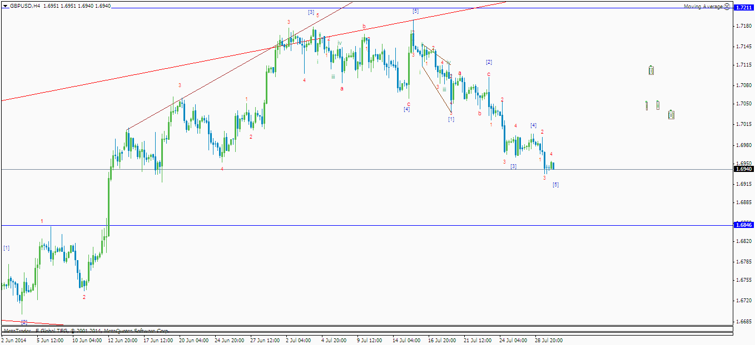
Task: Click the 1.6846 price level tag
Action: click(744, 225)
